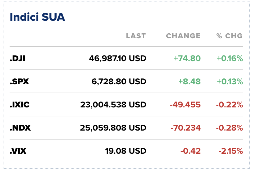Select the 25,059.808 USD last value
The width and height of the screenshot is (254, 171).
tap(113, 128)
